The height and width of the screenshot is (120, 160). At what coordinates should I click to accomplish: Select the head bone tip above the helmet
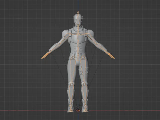[x=78, y=12]
